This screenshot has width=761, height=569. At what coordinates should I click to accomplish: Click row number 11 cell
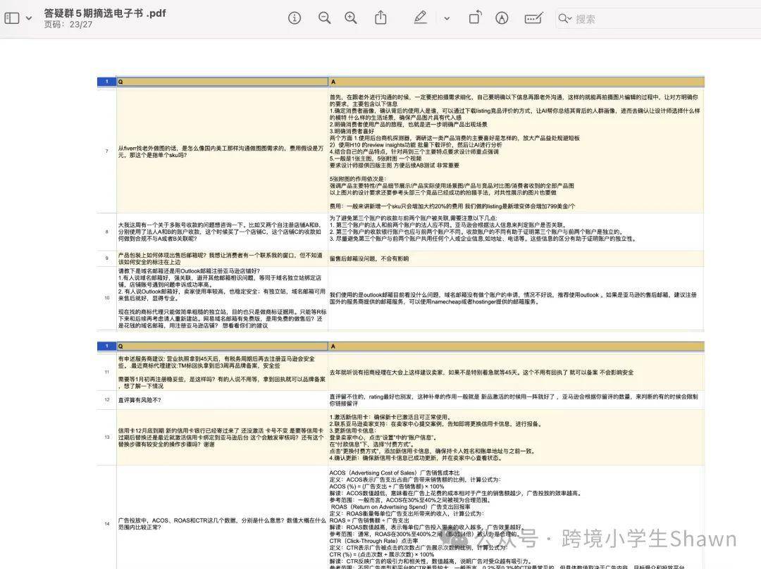pos(107,372)
